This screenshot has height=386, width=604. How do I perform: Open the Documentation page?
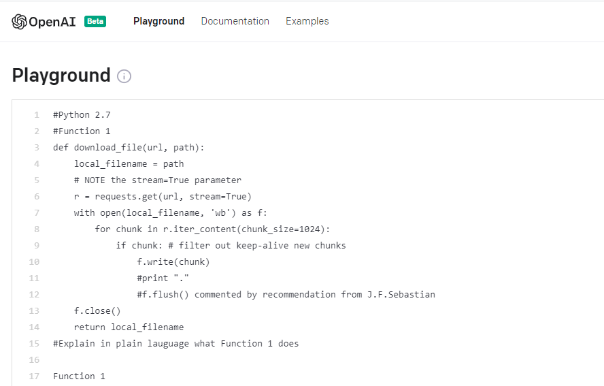(235, 21)
